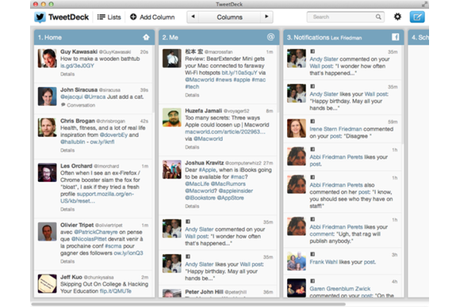Enter fullscreen with top-right arrows icon
Viewport: 460px width, 307px height.
[424, 4]
